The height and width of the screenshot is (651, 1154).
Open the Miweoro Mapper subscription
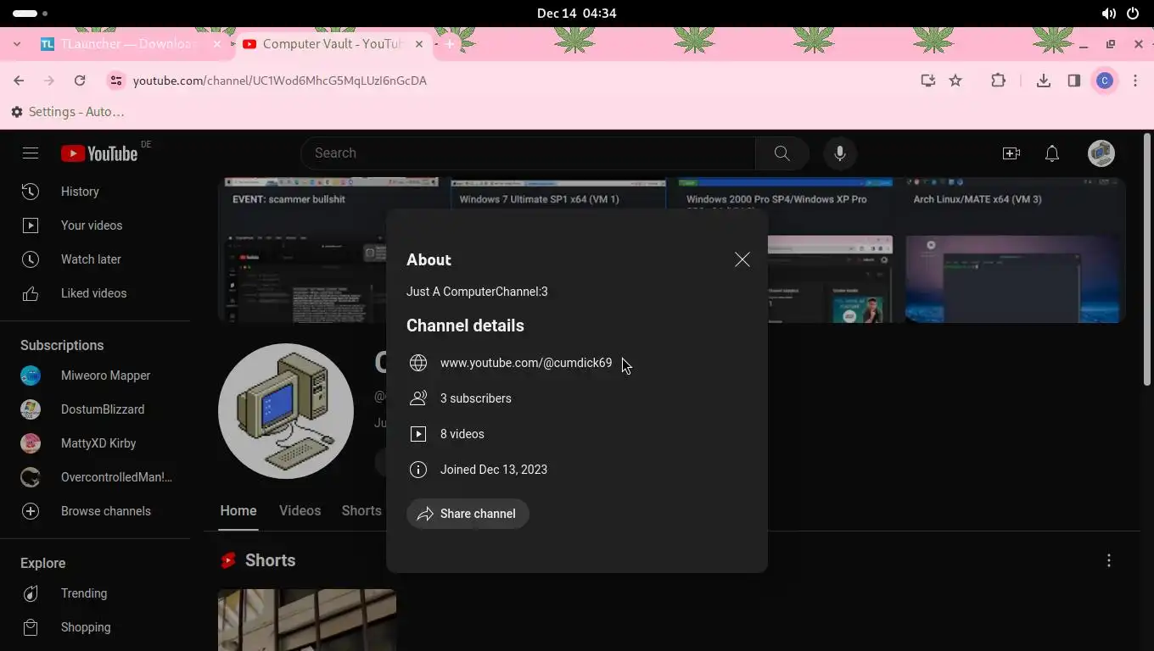tap(95, 376)
